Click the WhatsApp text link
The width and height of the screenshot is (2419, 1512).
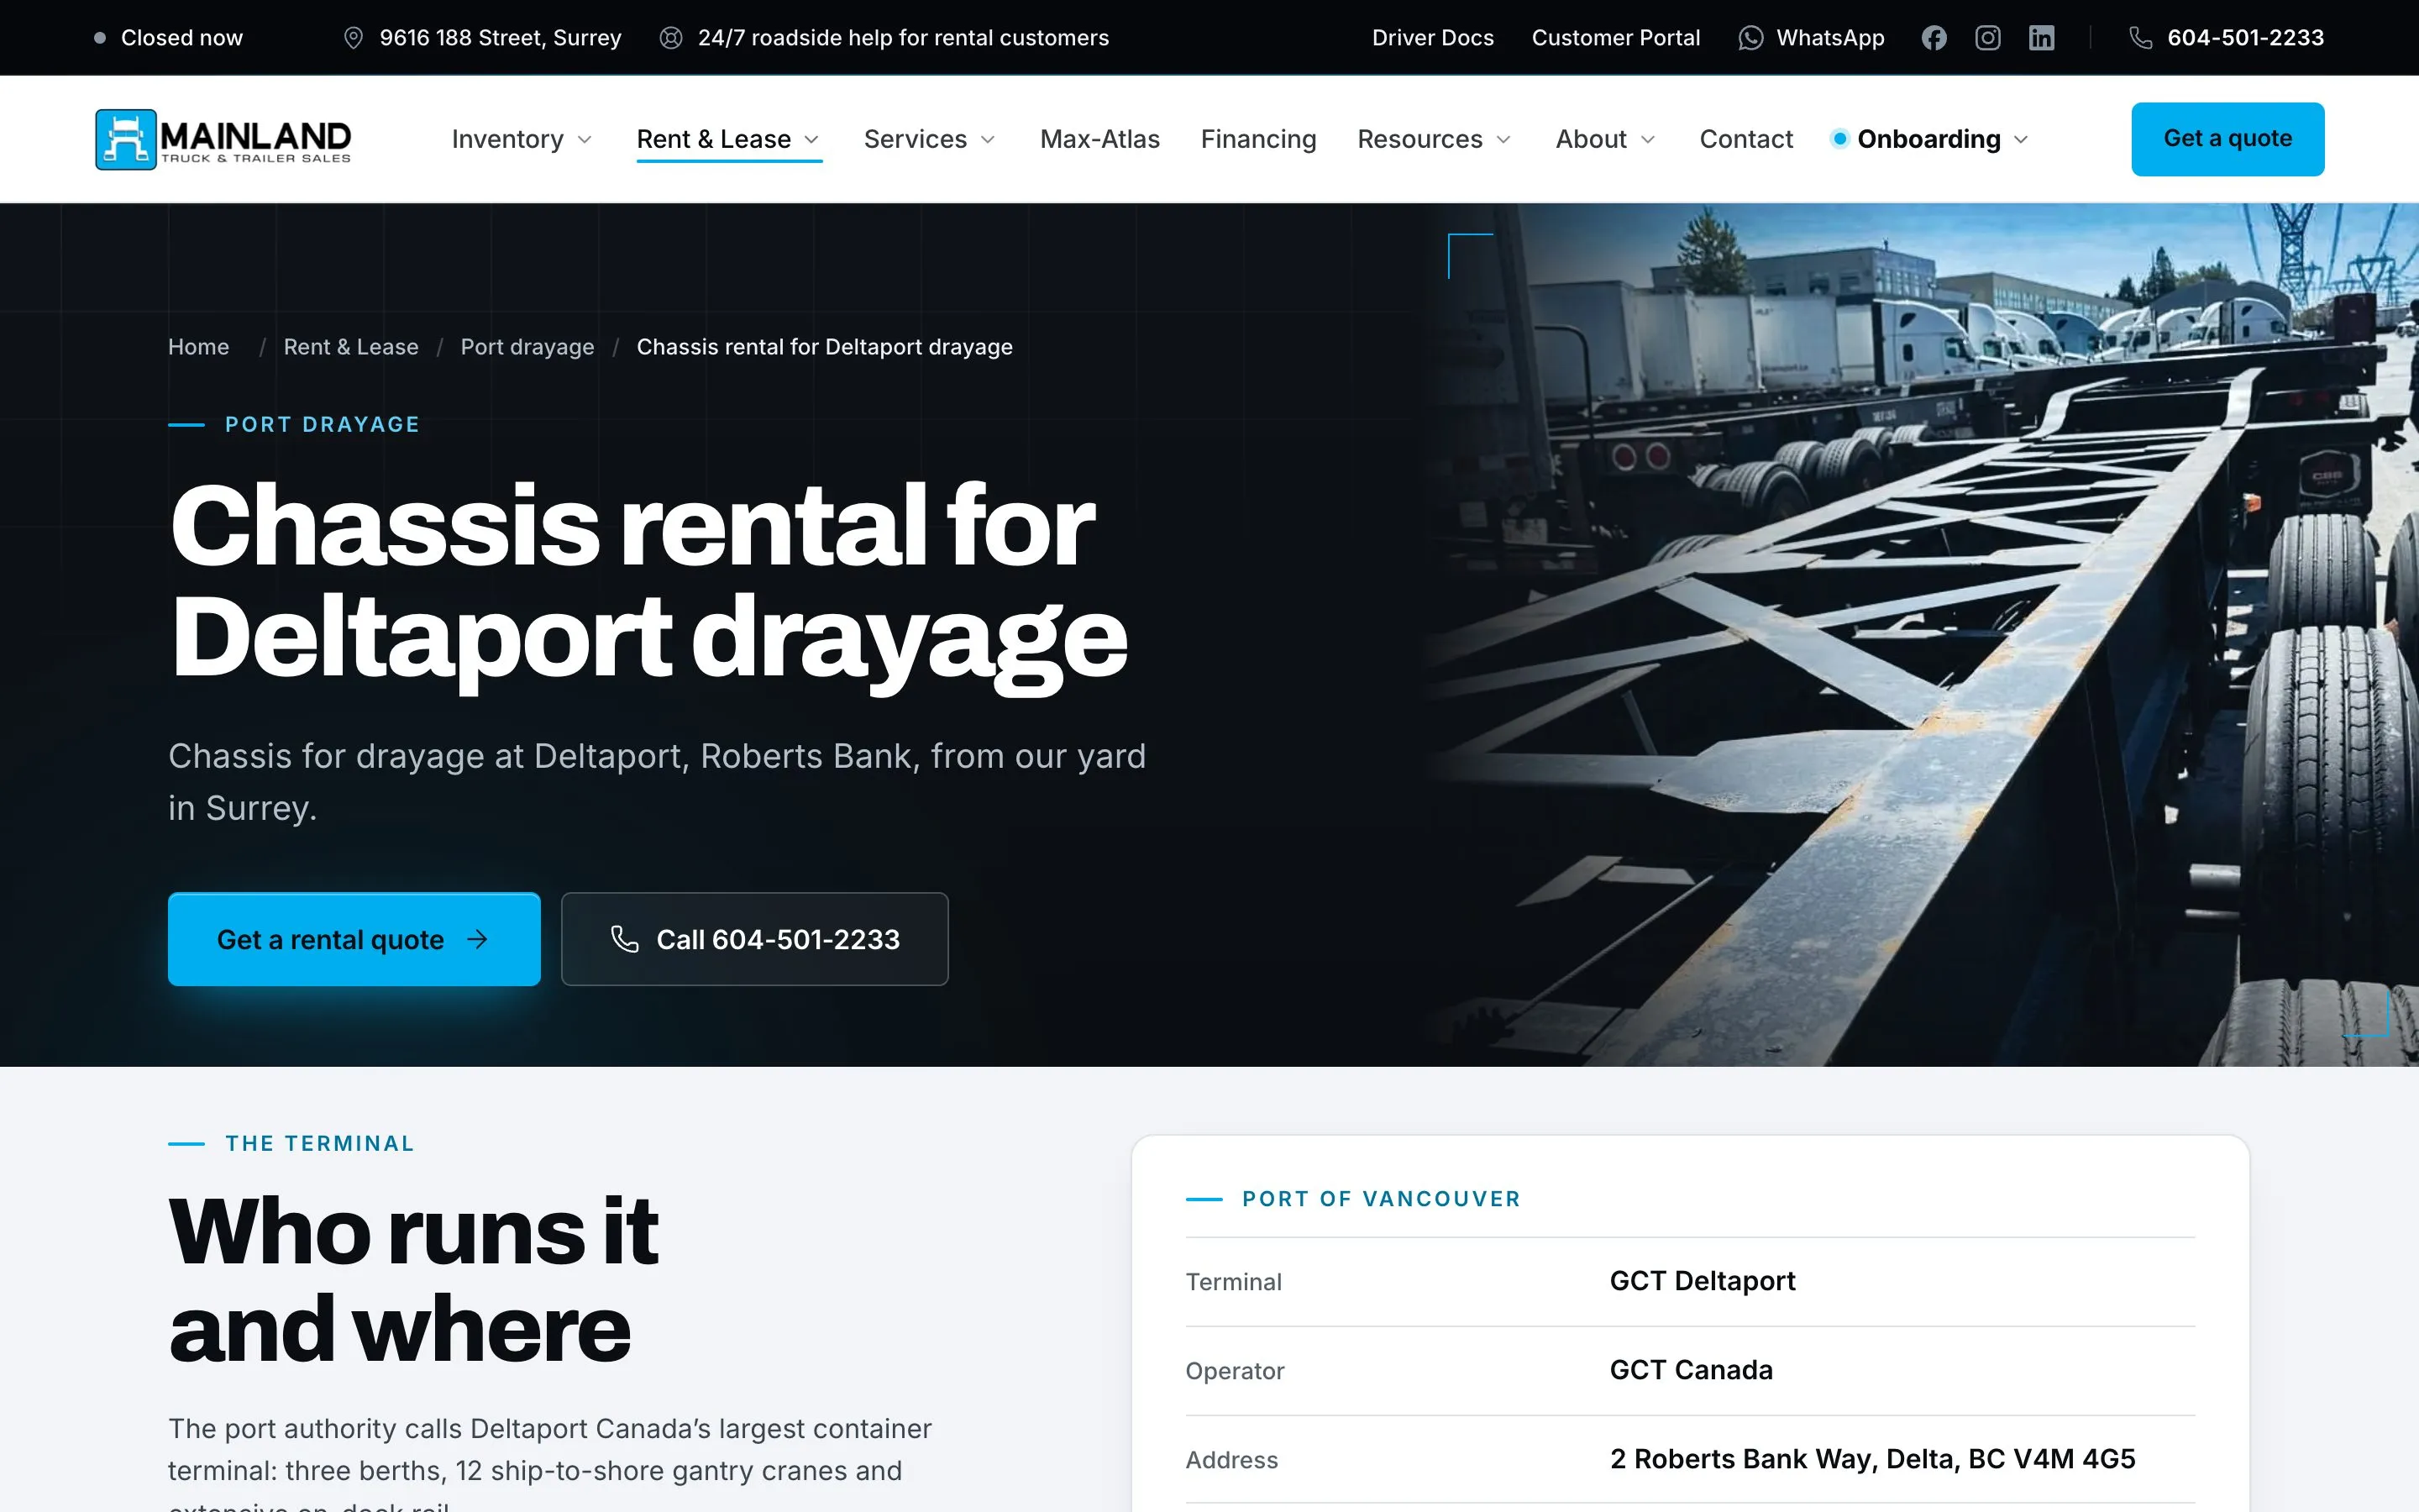[1830, 38]
